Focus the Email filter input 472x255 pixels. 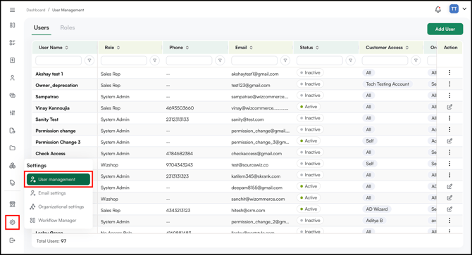254,60
